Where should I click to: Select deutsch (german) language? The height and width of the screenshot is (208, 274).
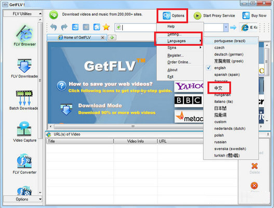231,55
